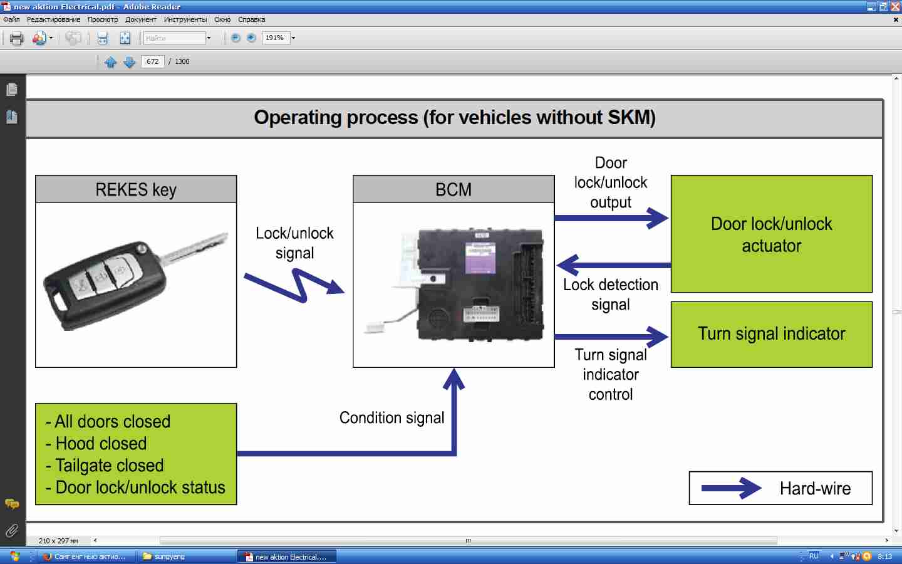Switch to sungyeng folder in taskbar
Viewport: 902px width, 564px height.
coord(186,556)
